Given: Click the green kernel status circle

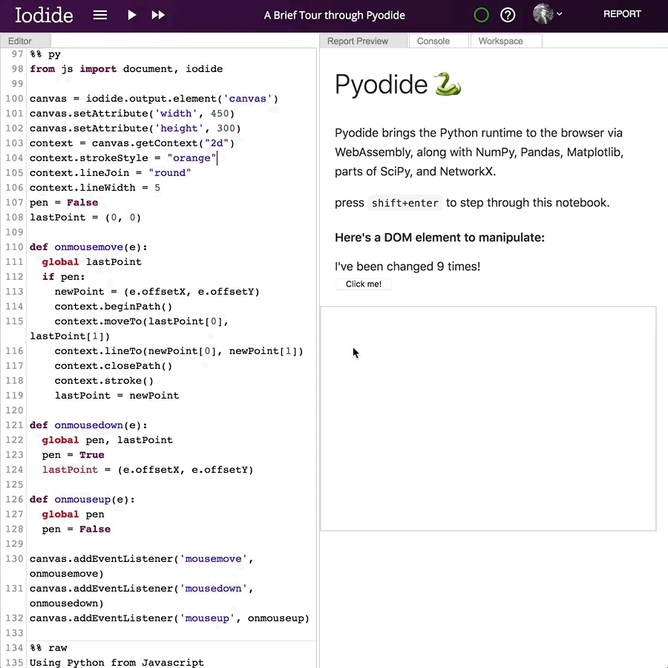Looking at the screenshot, I should point(480,15).
